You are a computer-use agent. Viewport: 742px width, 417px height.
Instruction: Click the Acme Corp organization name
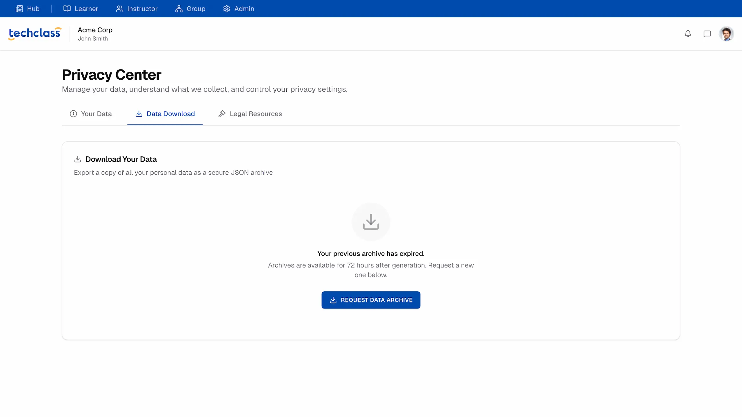[95, 30]
